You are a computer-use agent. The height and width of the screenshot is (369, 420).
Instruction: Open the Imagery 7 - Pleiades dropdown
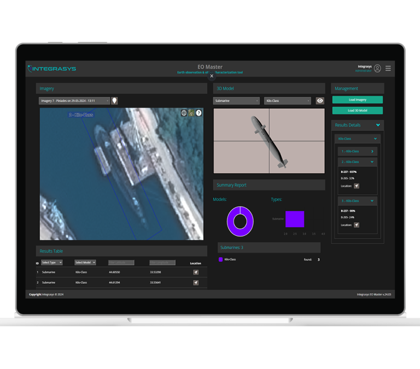pos(74,100)
